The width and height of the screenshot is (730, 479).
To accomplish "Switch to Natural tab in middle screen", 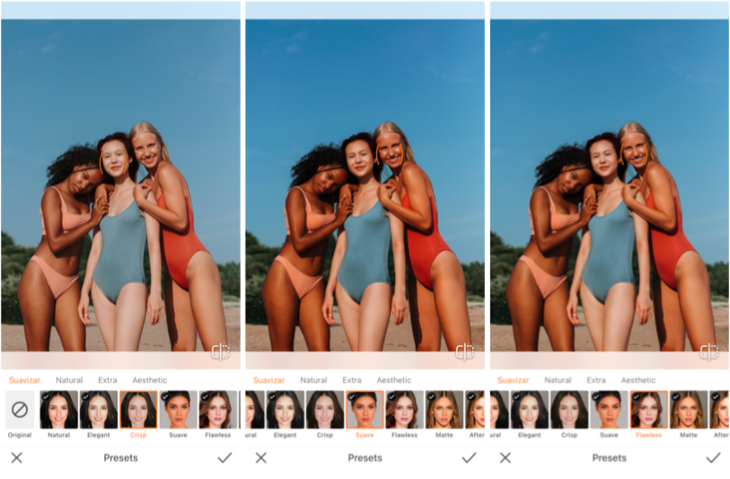I will 313,380.
